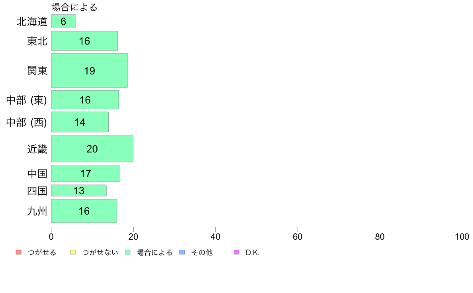
Task: Click the D.K. legend text
Action: 252,252
